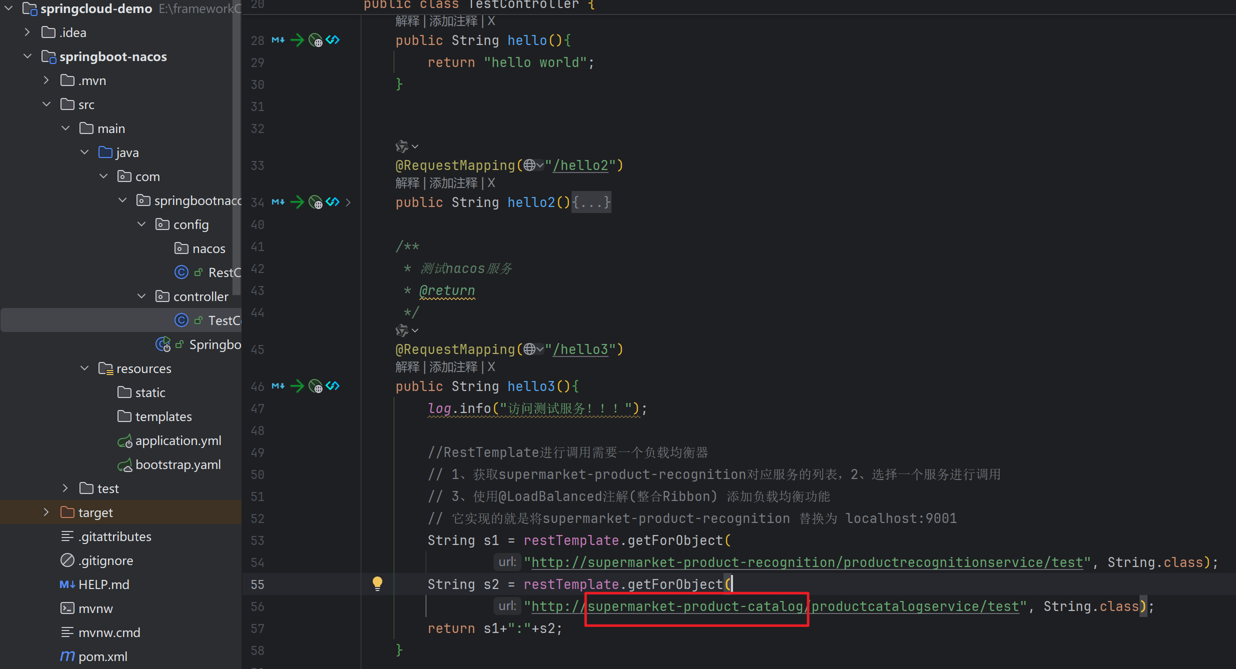Click the supermarket-product-catalog URL on line 56
Screen dimensions: 1236x669
tap(695, 606)
